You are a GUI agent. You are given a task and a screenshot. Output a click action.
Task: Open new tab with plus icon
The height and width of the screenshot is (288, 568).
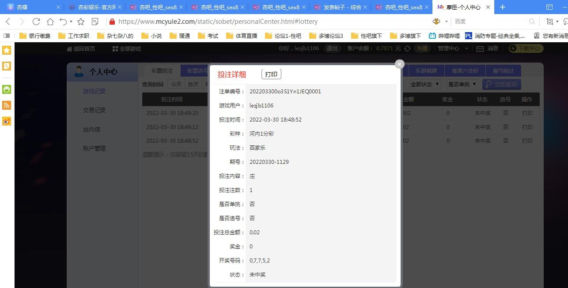pyautogui.click(x=502, y=7)
